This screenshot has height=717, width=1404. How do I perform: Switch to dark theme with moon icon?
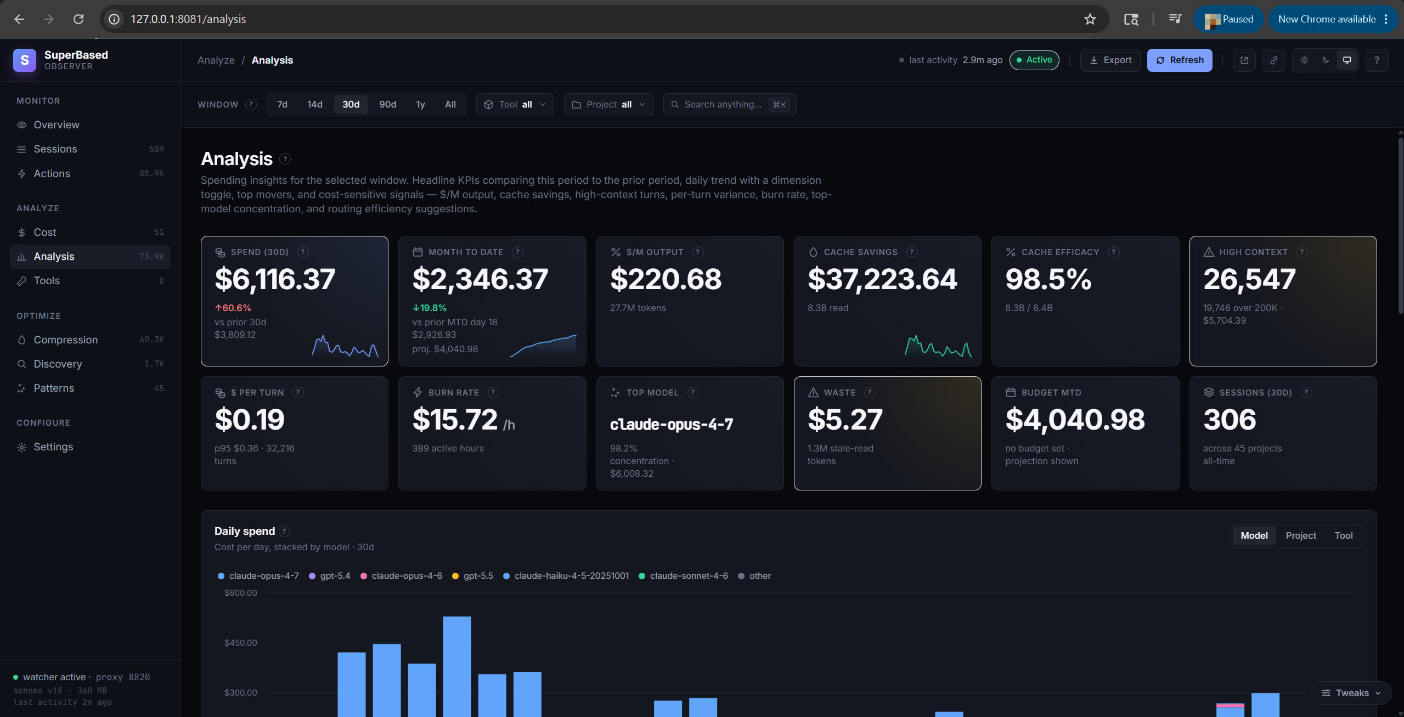(1326, 60)
